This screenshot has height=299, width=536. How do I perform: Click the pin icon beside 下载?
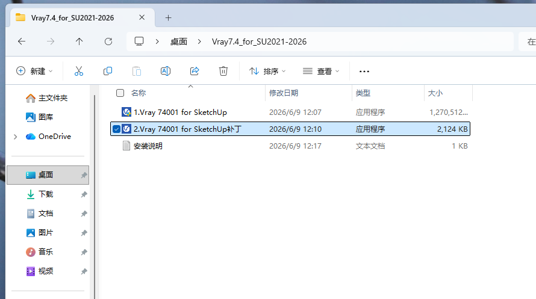(x=84, y=194)
